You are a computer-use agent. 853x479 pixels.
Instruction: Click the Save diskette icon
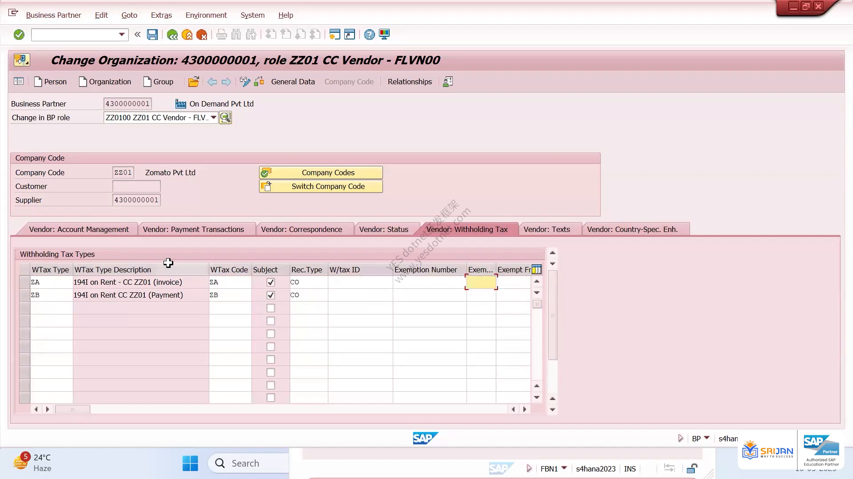tap(152, 35)
